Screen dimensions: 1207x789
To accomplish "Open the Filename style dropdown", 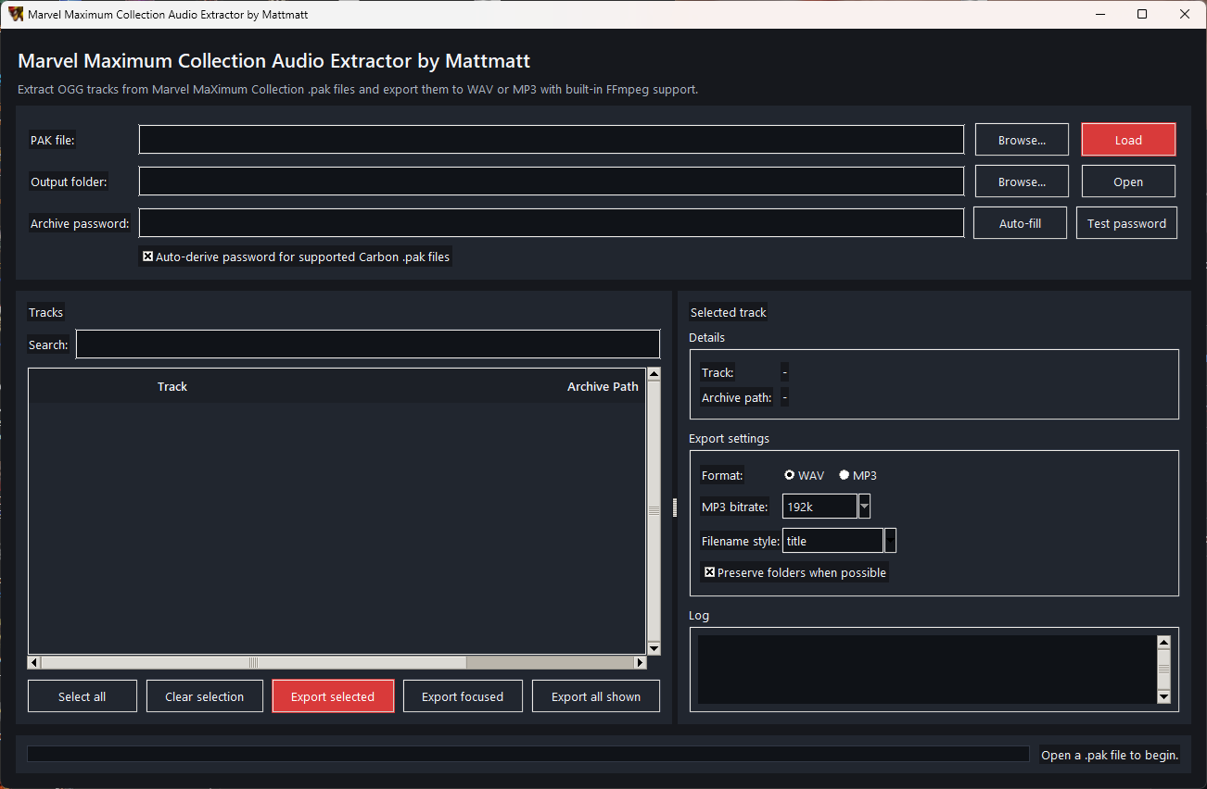I will 890,540.
